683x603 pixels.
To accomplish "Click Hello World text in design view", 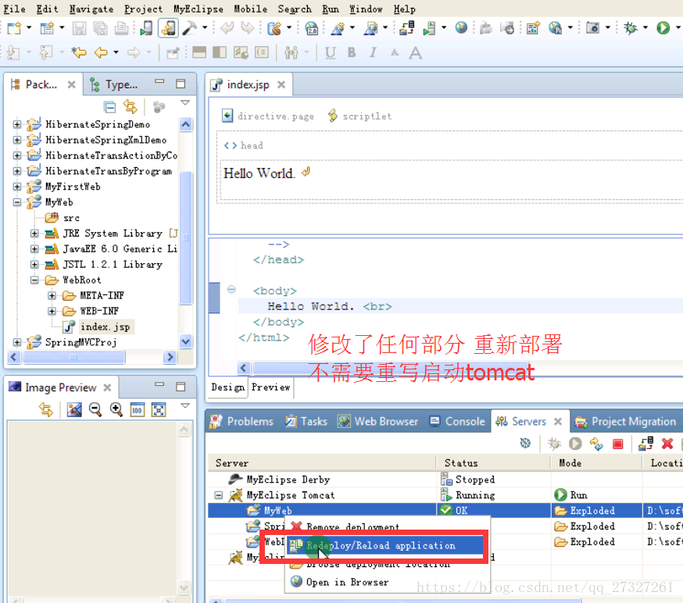I will 259,173.
